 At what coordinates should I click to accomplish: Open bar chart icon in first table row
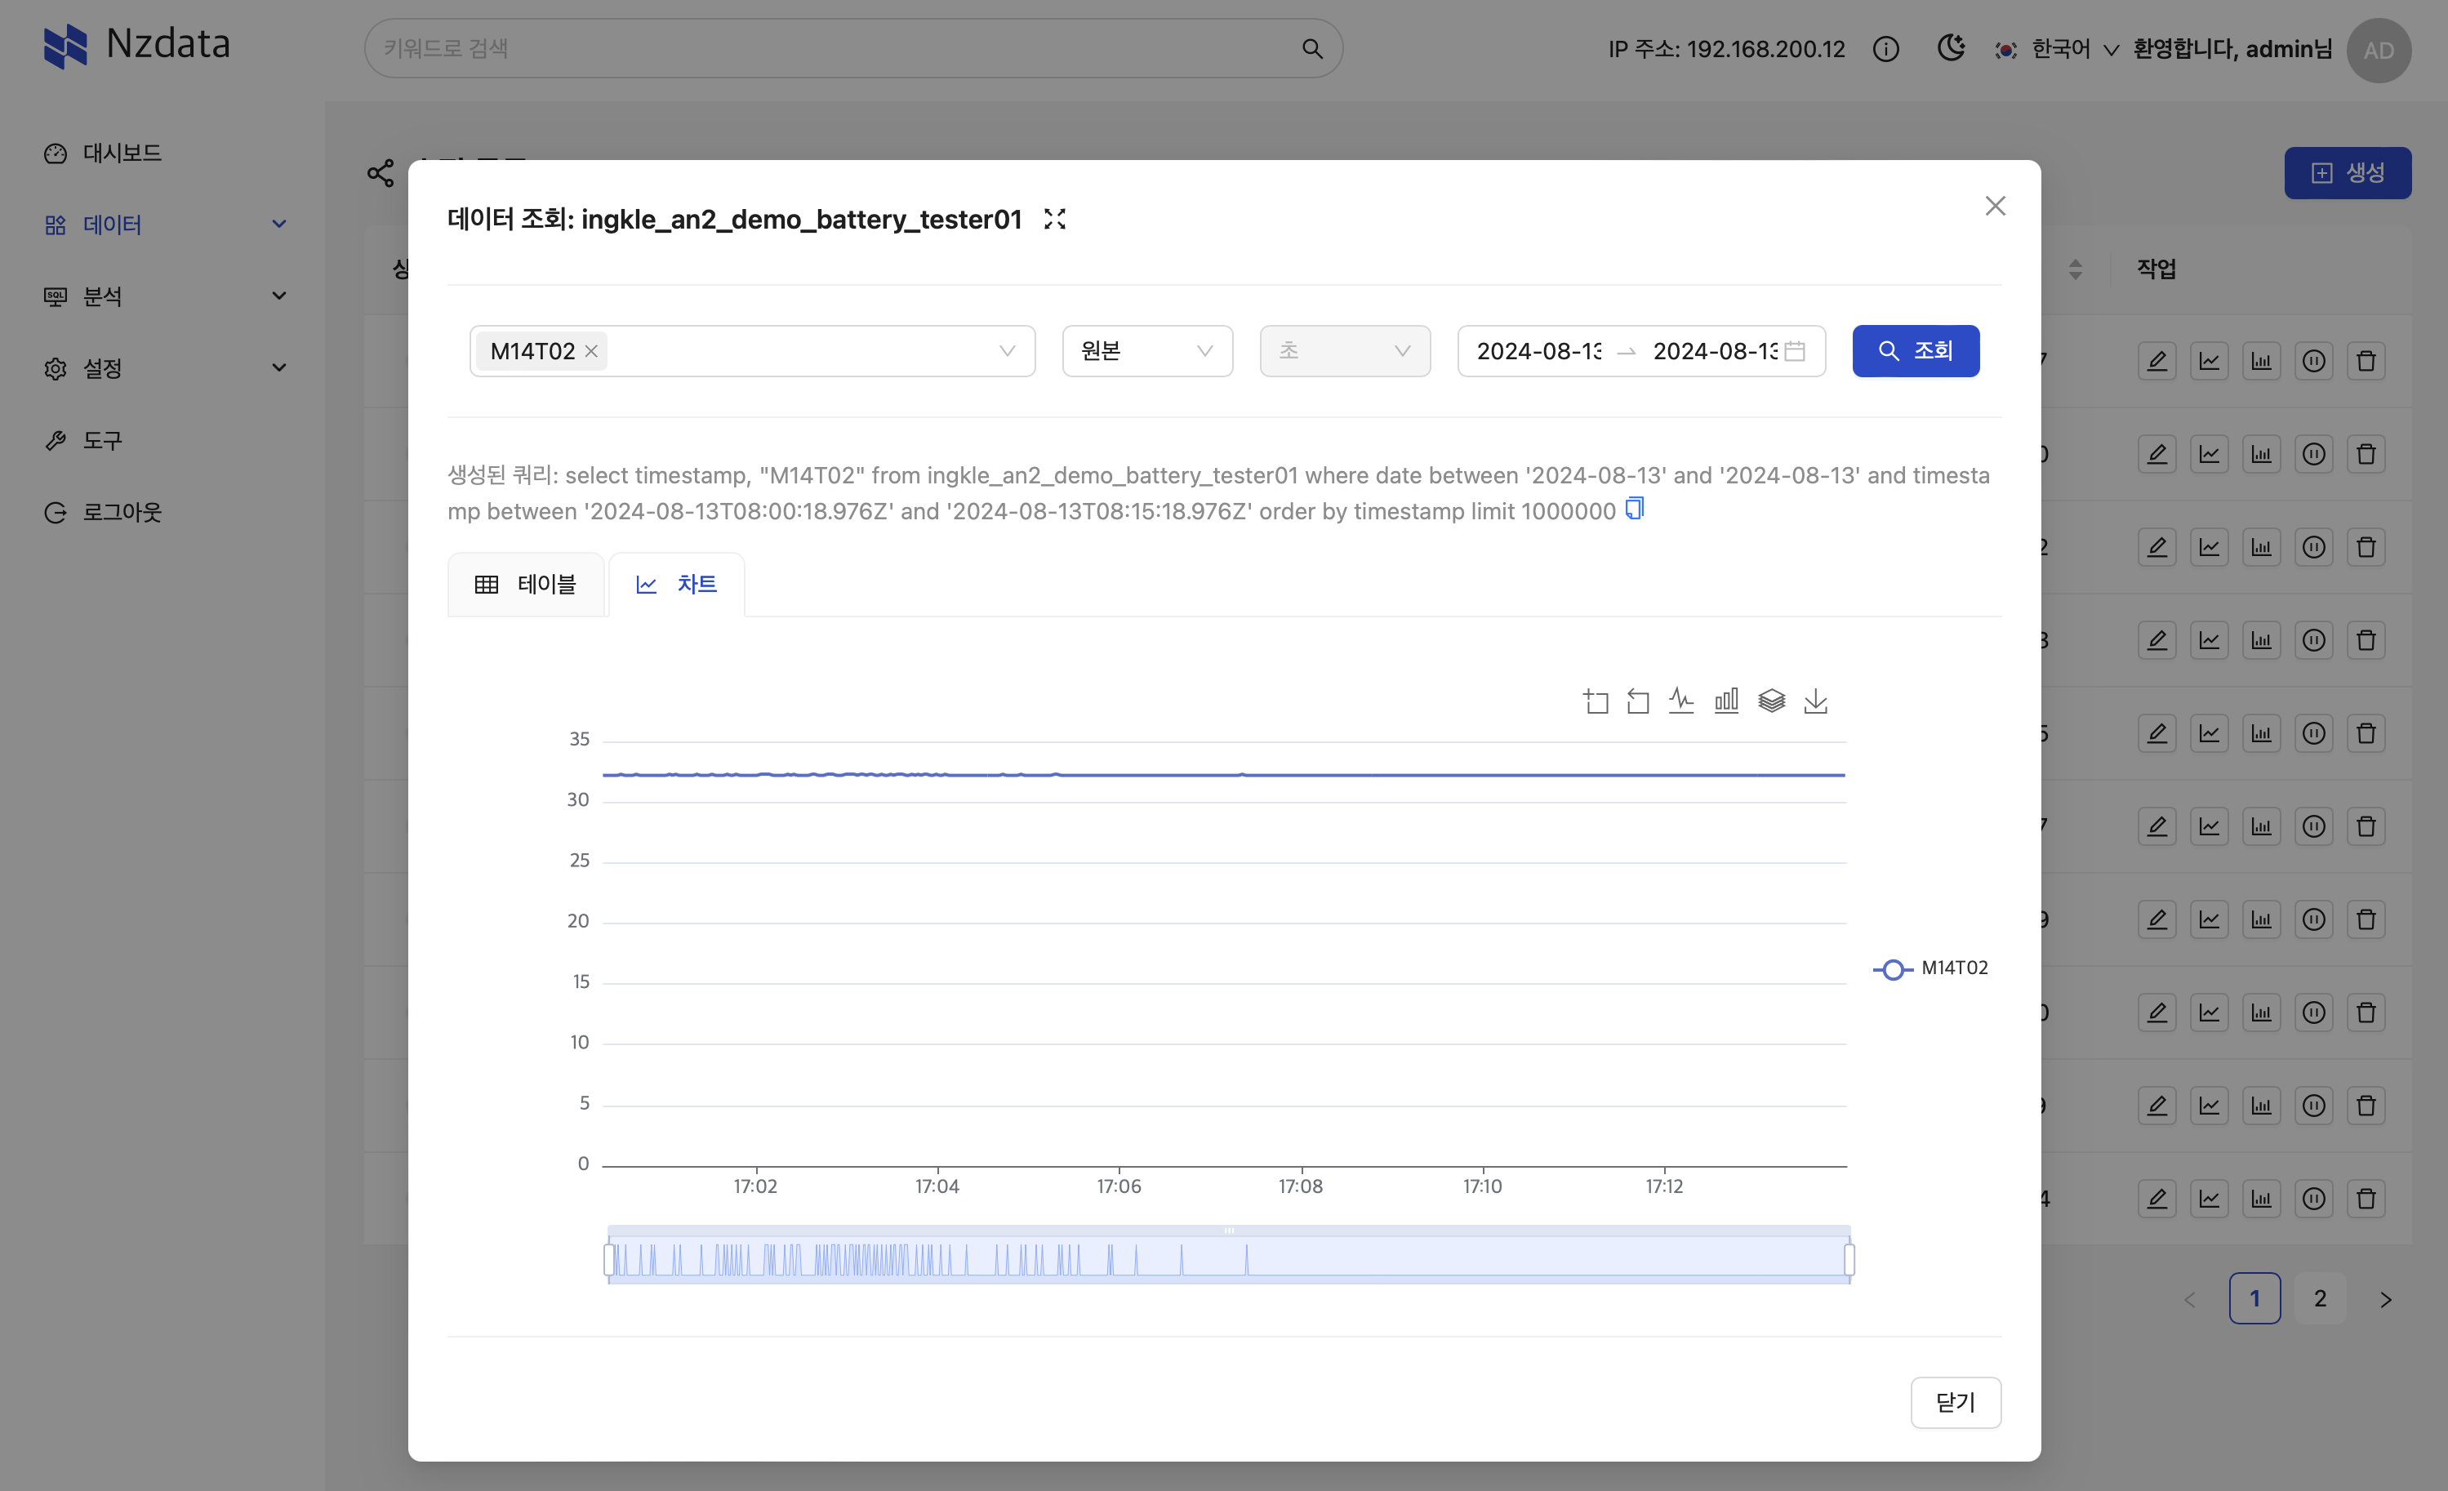point(2261,361)
